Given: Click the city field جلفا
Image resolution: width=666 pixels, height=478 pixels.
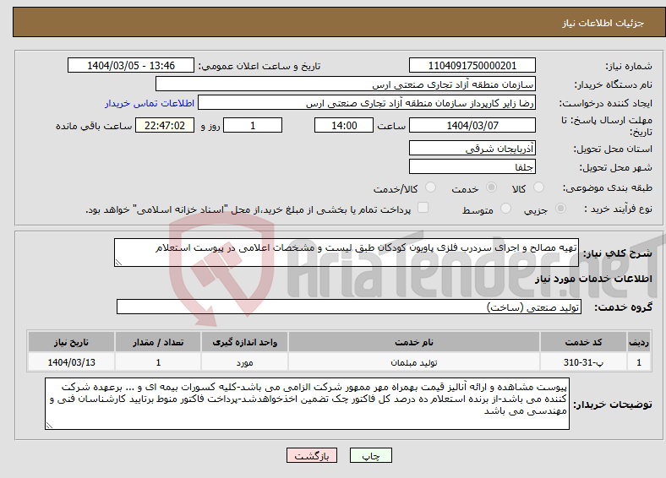Looking at the screenshot, I should pos(472,166).
